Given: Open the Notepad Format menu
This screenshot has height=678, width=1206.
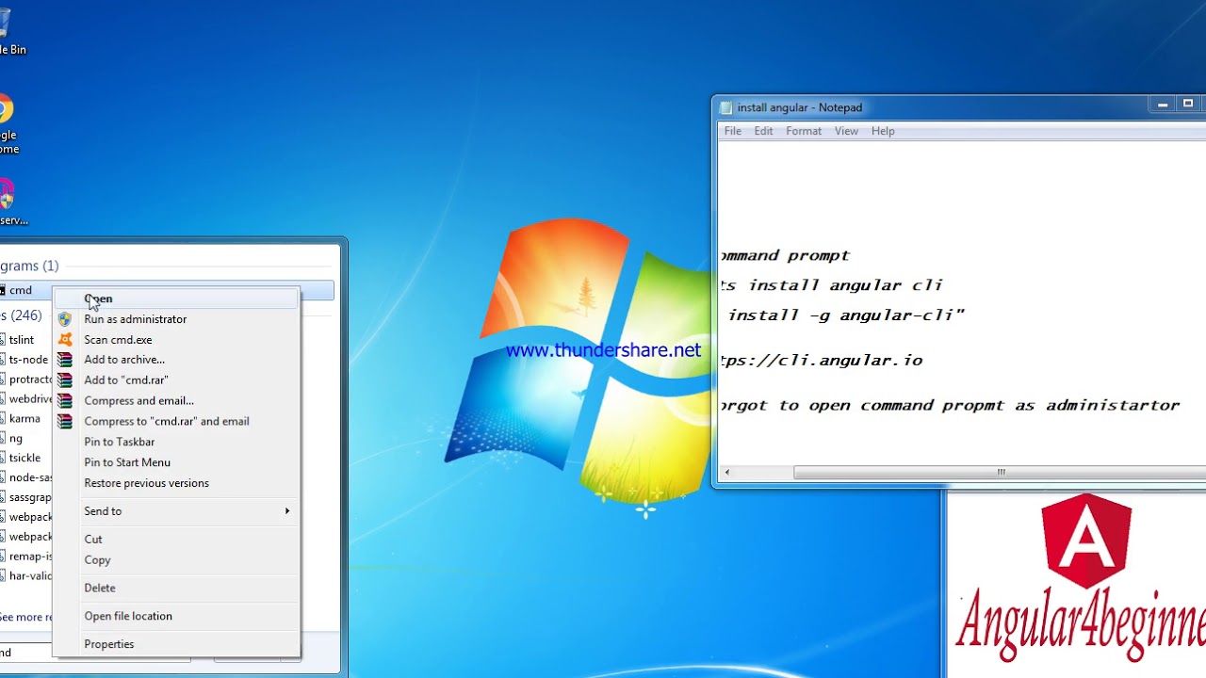Looking at the screenshot, I should click(804, 131).
